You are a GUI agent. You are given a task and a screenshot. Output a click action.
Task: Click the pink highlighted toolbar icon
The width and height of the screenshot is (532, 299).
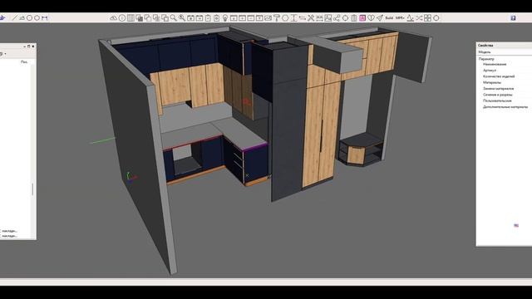click(362, 18)
